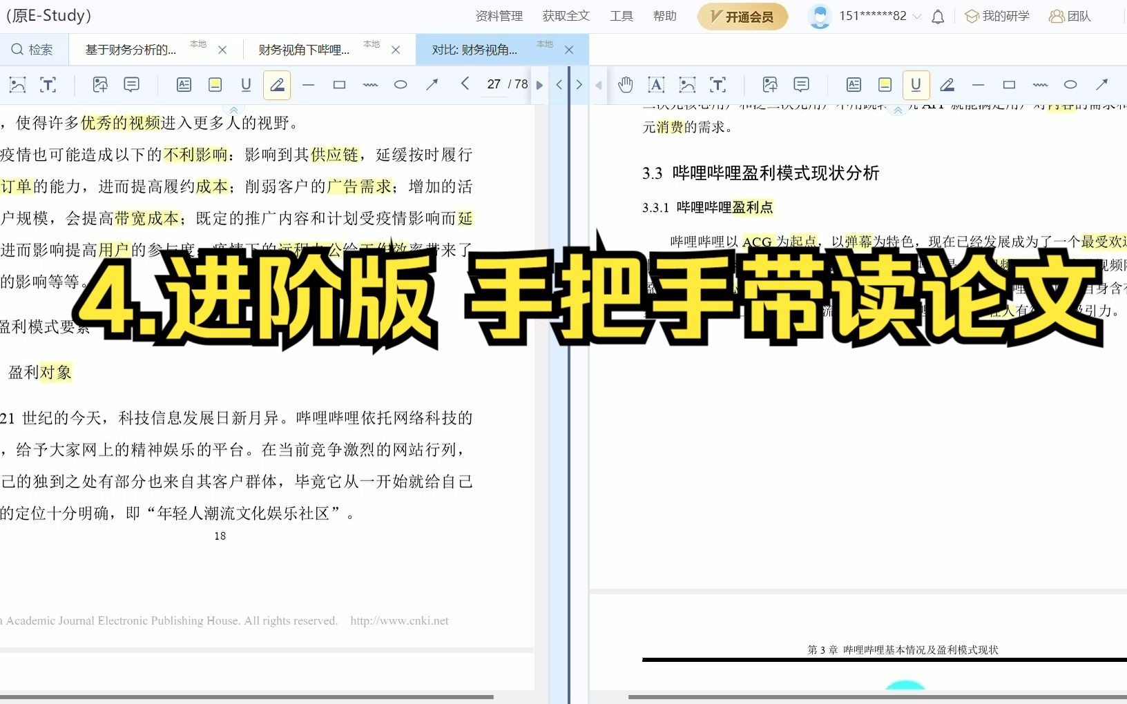
Task: Click insert image note icon in right pane
Action: tap(770, 85)
